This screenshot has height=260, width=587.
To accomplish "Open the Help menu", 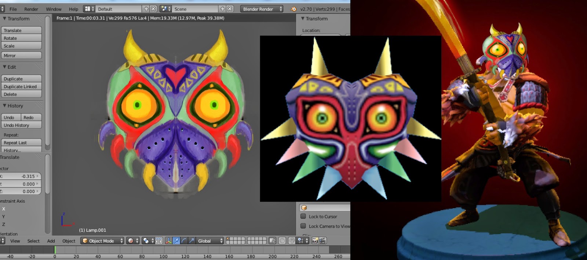I will pyautogui.click(x=73, y=9).
